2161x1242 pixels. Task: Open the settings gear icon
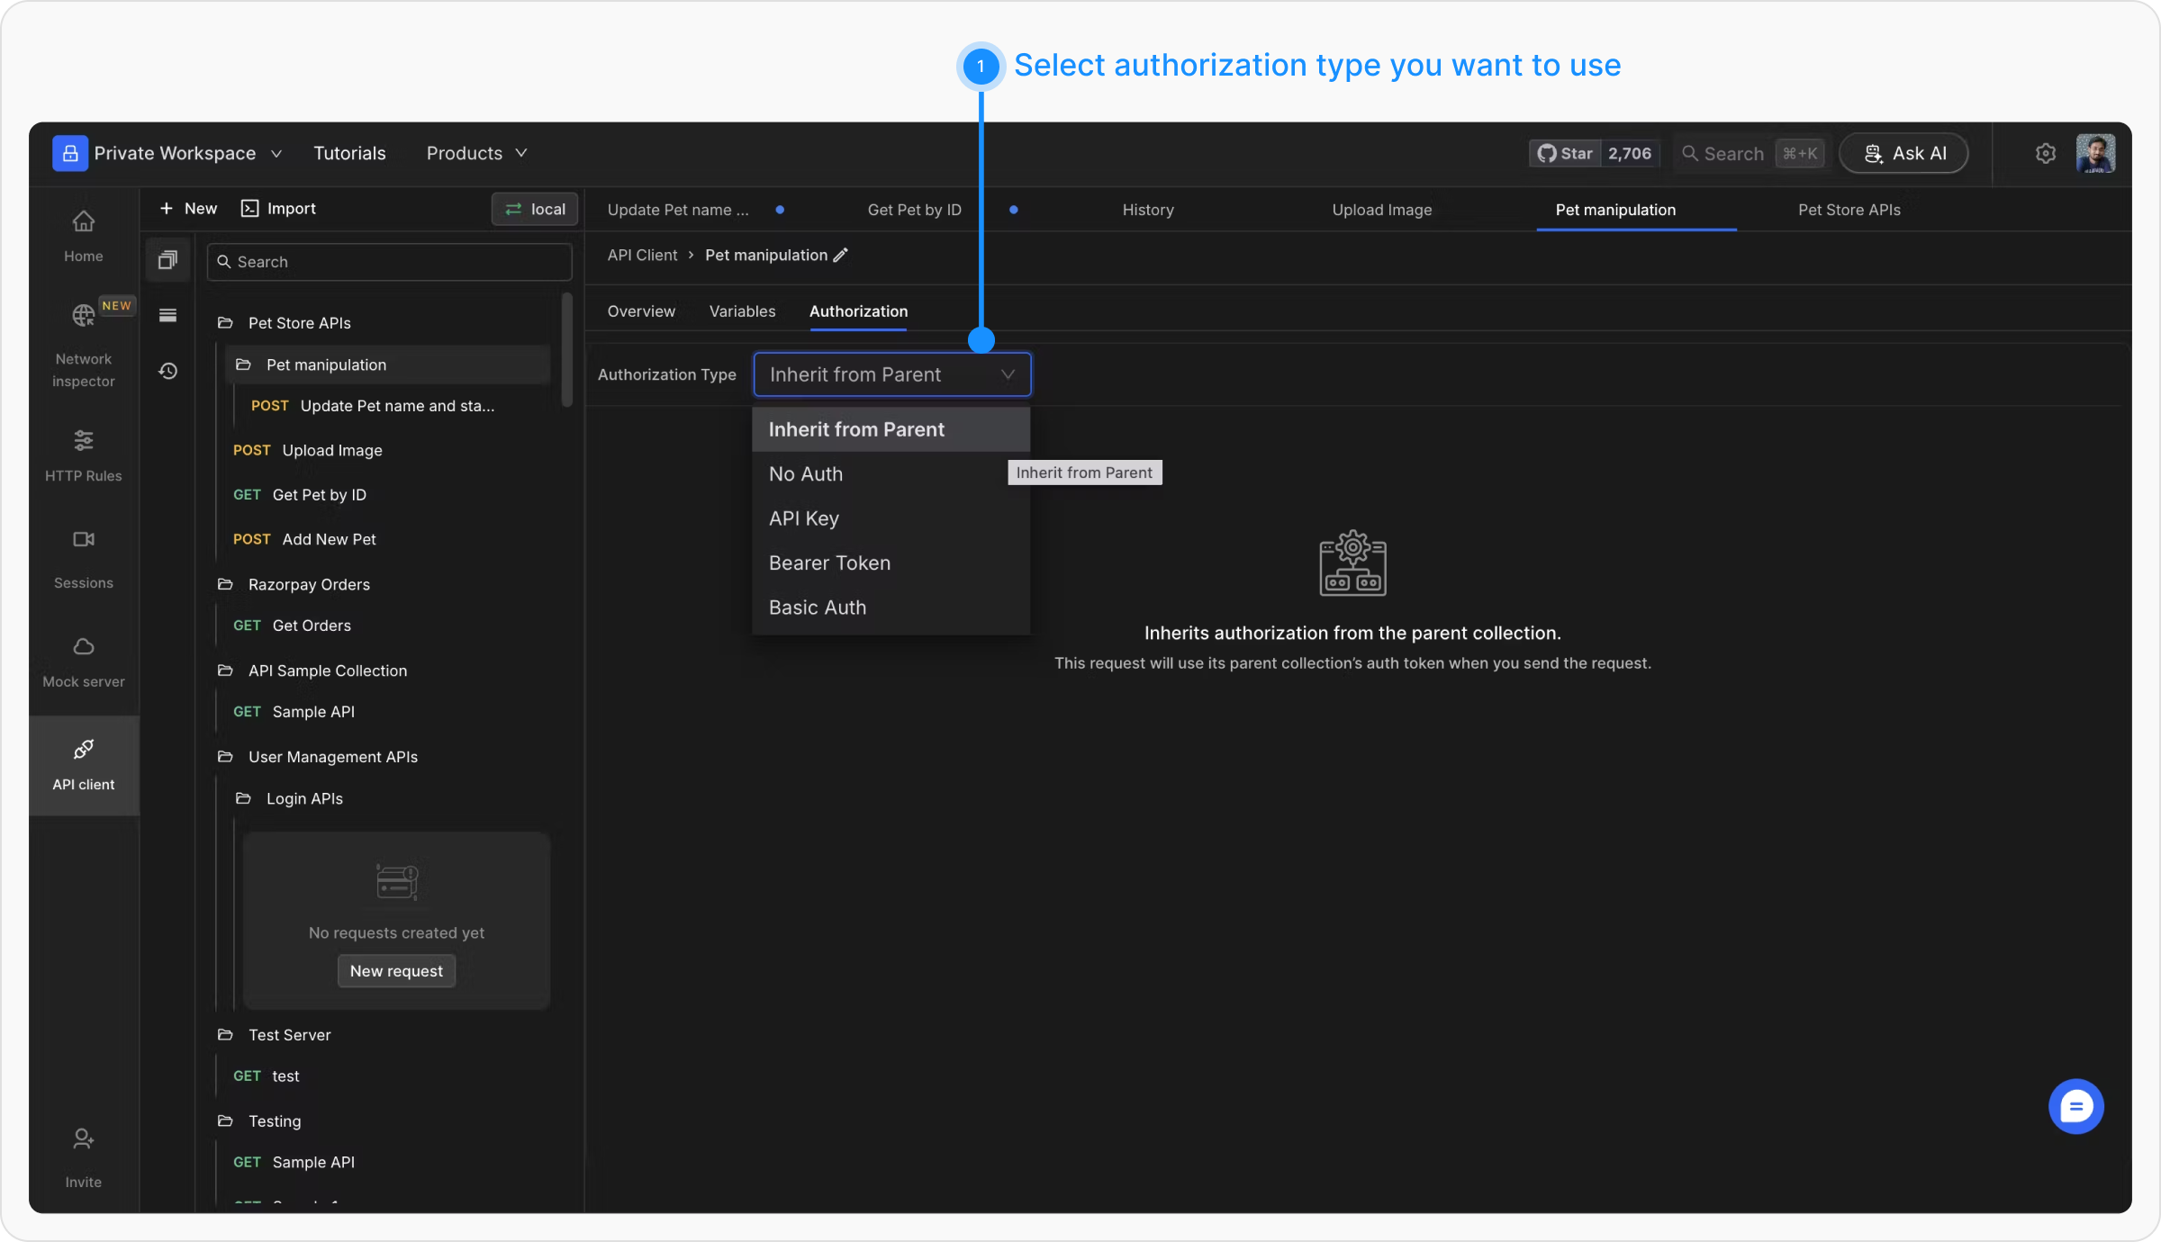pyautogui.click(x=2046, y=154)
